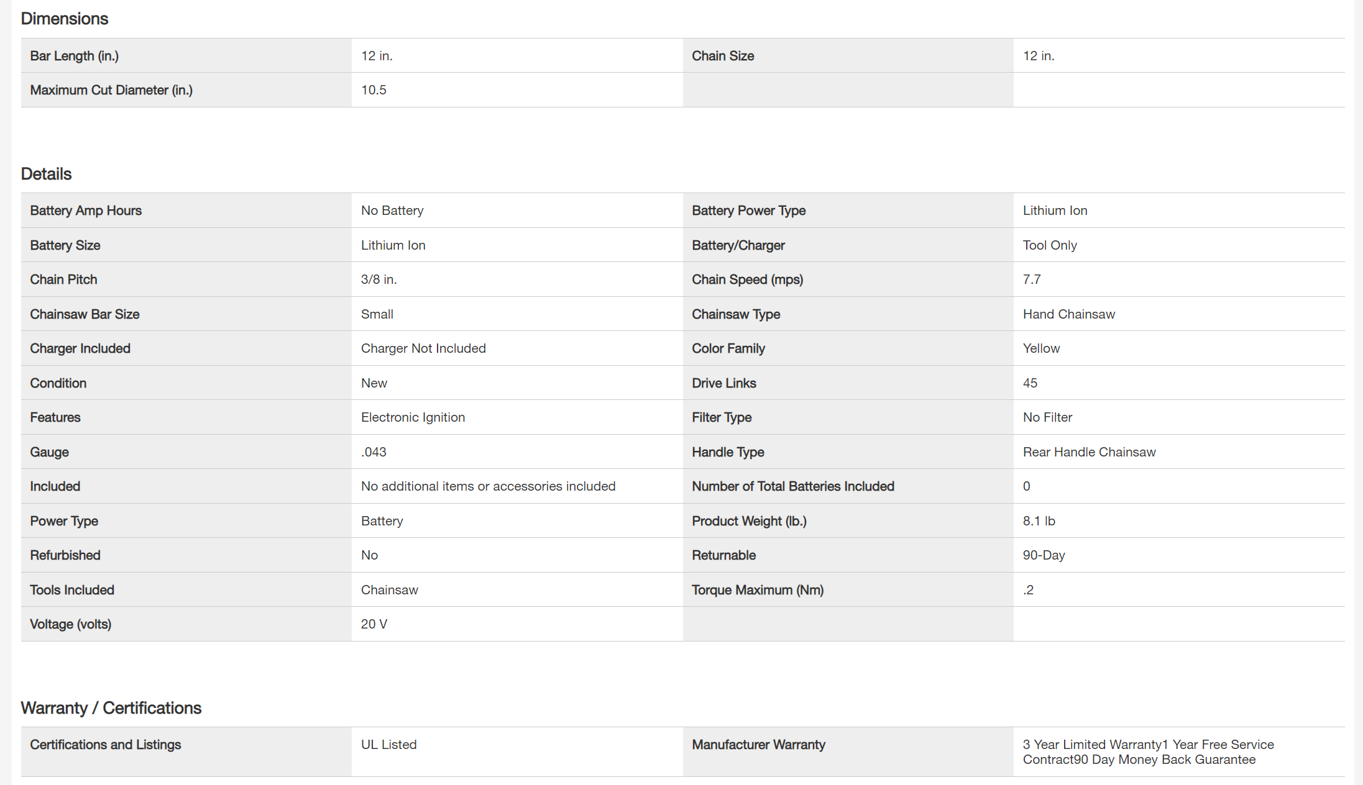The width and height of the screenshot is (1363, 785).
Task: Click the Maximum Cut Diameter value 10.5
Action: 374,90
